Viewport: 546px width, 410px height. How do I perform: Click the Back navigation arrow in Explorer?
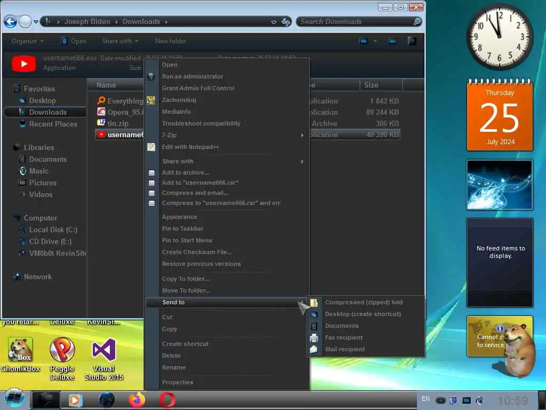click(x=11, y=21)
